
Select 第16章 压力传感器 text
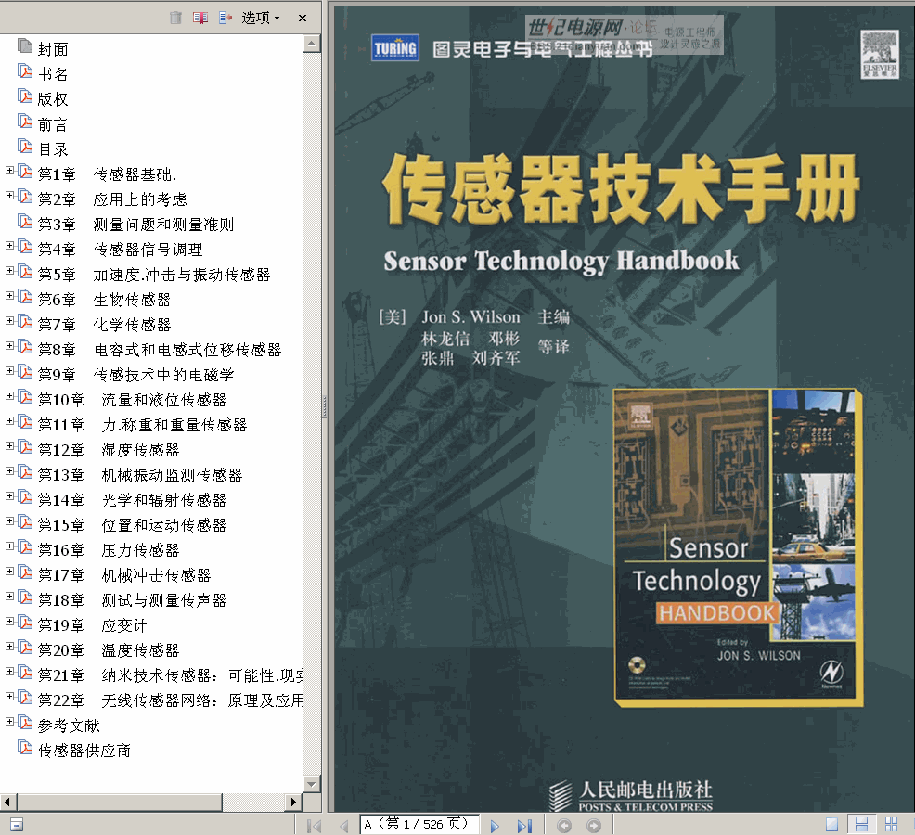pyautogui.click(x=109, y=550)
